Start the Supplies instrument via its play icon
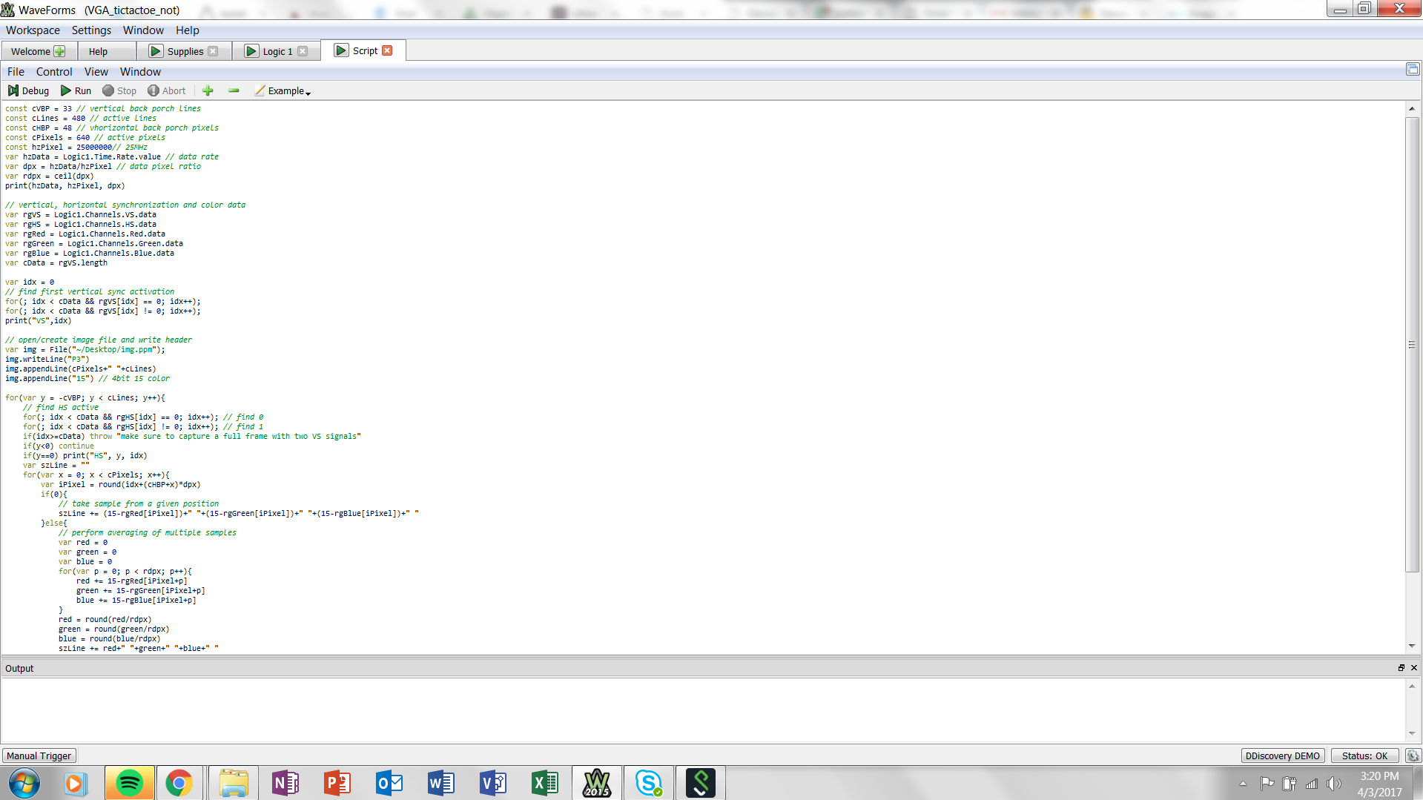 [x=156, y=51]
